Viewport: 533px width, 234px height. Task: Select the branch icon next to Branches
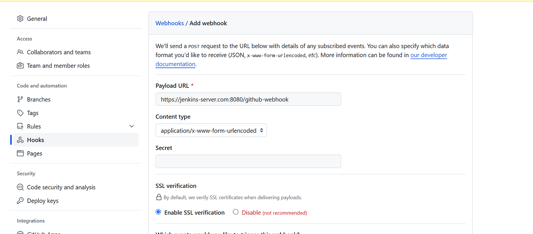click(20, 99)
